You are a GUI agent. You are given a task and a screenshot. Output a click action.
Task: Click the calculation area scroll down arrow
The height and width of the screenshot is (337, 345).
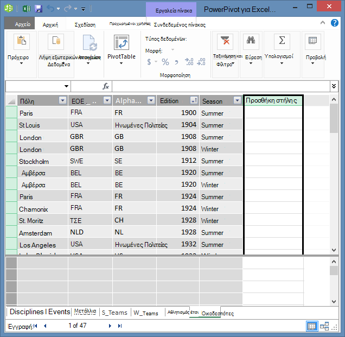click(334, 302)
